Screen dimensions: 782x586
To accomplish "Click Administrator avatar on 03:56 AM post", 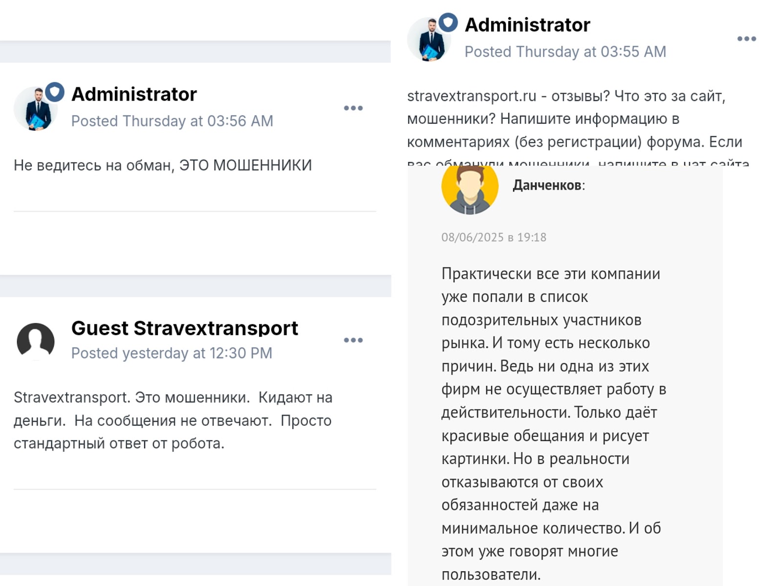I will (35, 109).
